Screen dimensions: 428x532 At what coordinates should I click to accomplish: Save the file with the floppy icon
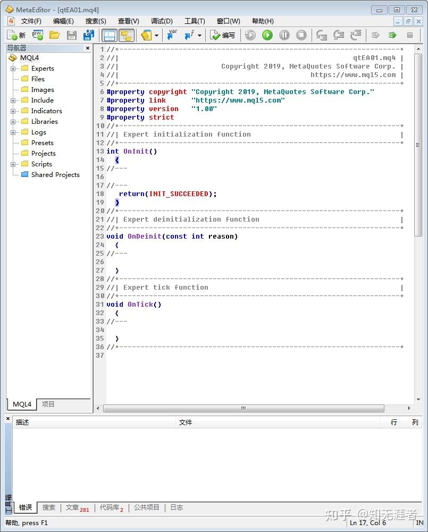pos(72,35)
